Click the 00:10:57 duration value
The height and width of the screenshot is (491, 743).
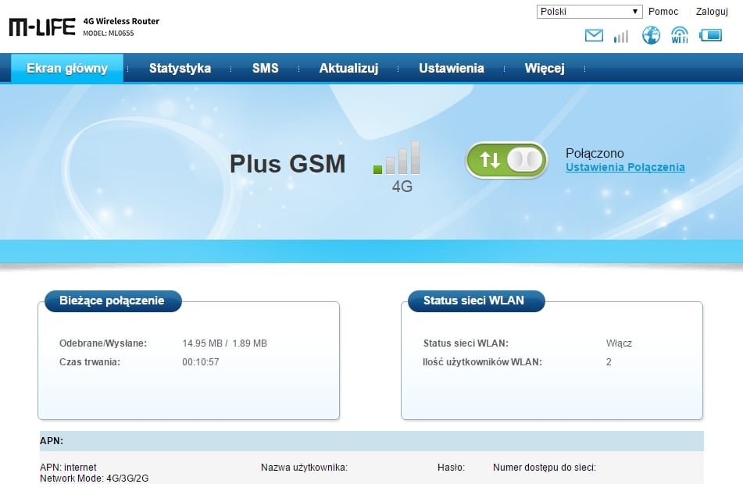click(x=201, y=362)
